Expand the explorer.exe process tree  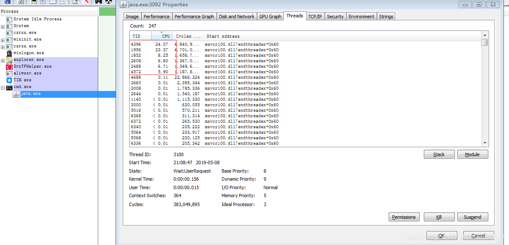pyautogui.click(x=3, y=59)
